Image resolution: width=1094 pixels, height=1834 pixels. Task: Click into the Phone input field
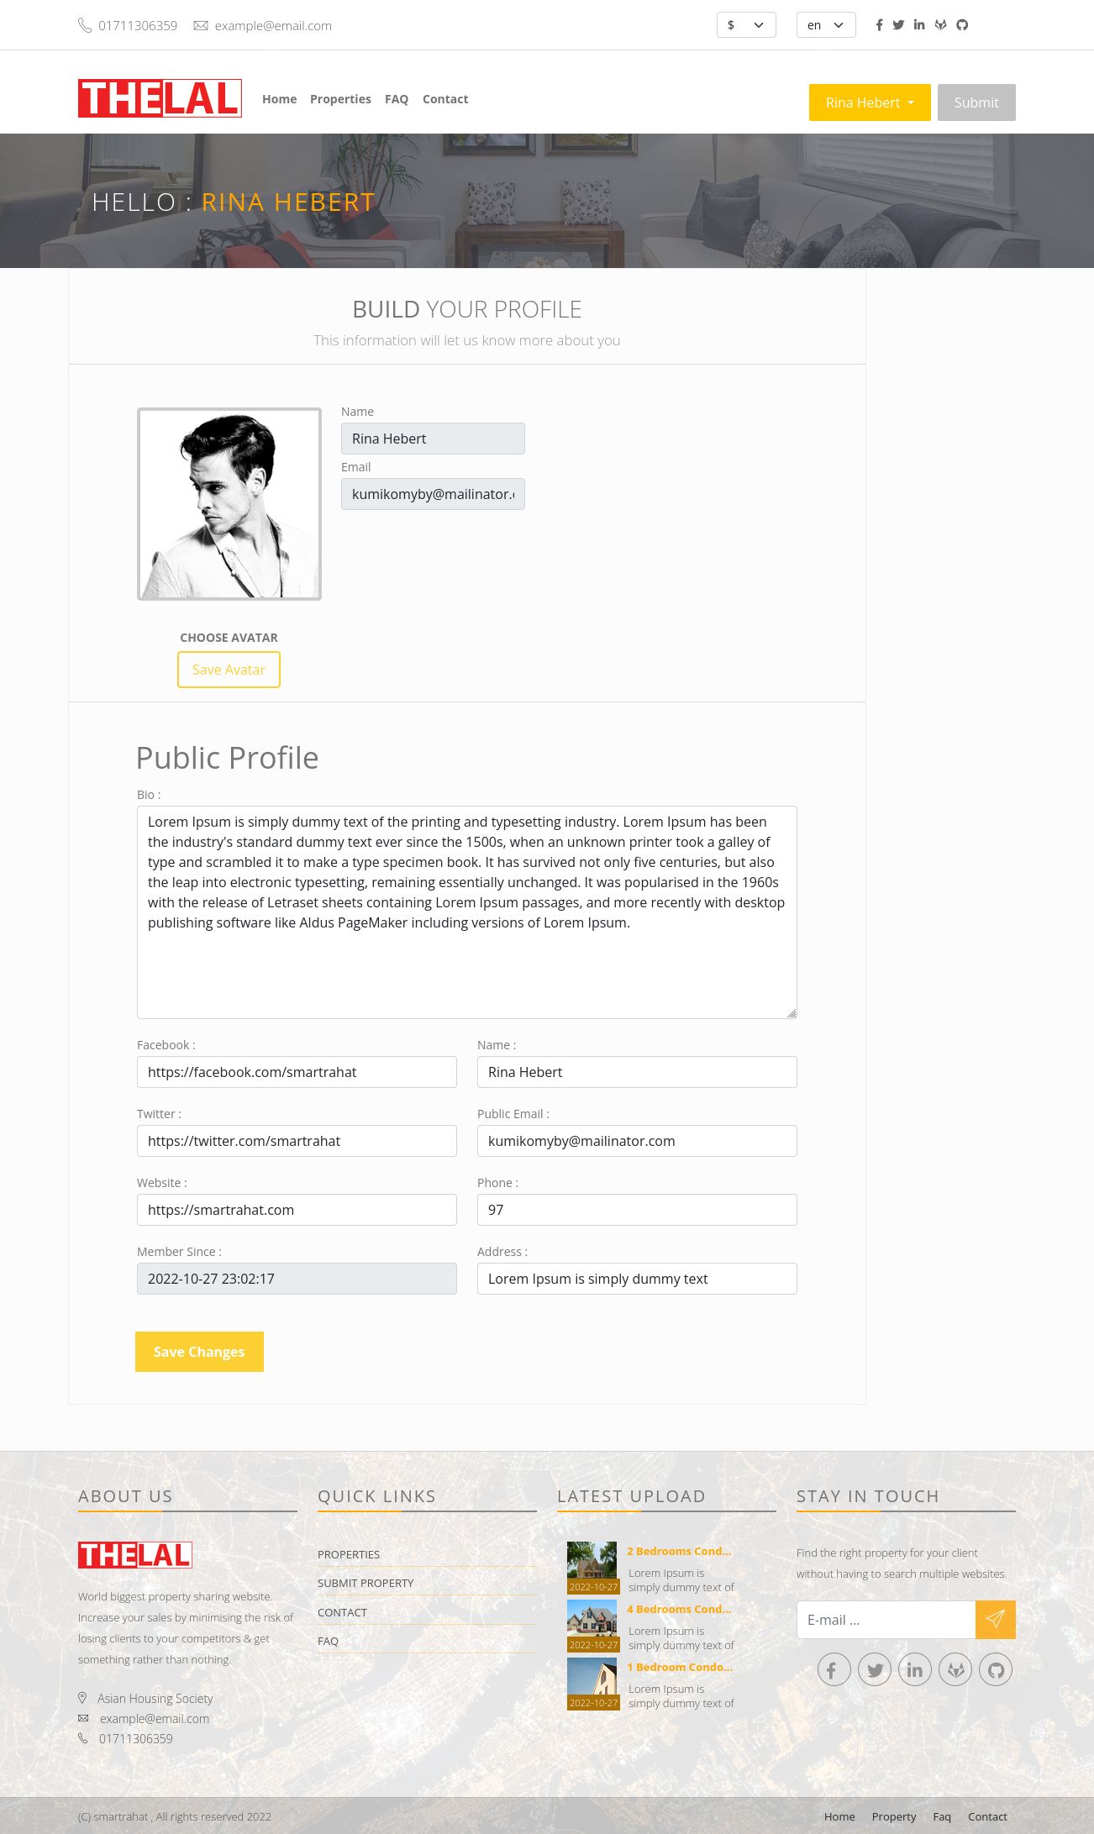pos(637,1210)
